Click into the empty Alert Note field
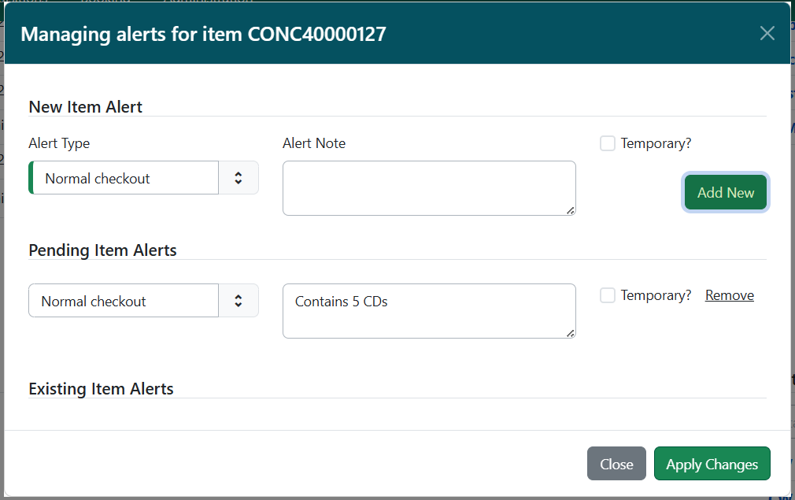 click(x=428, y=187)
